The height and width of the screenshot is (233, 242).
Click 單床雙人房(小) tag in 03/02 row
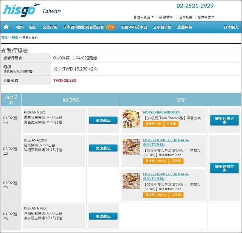click(155, 195)
